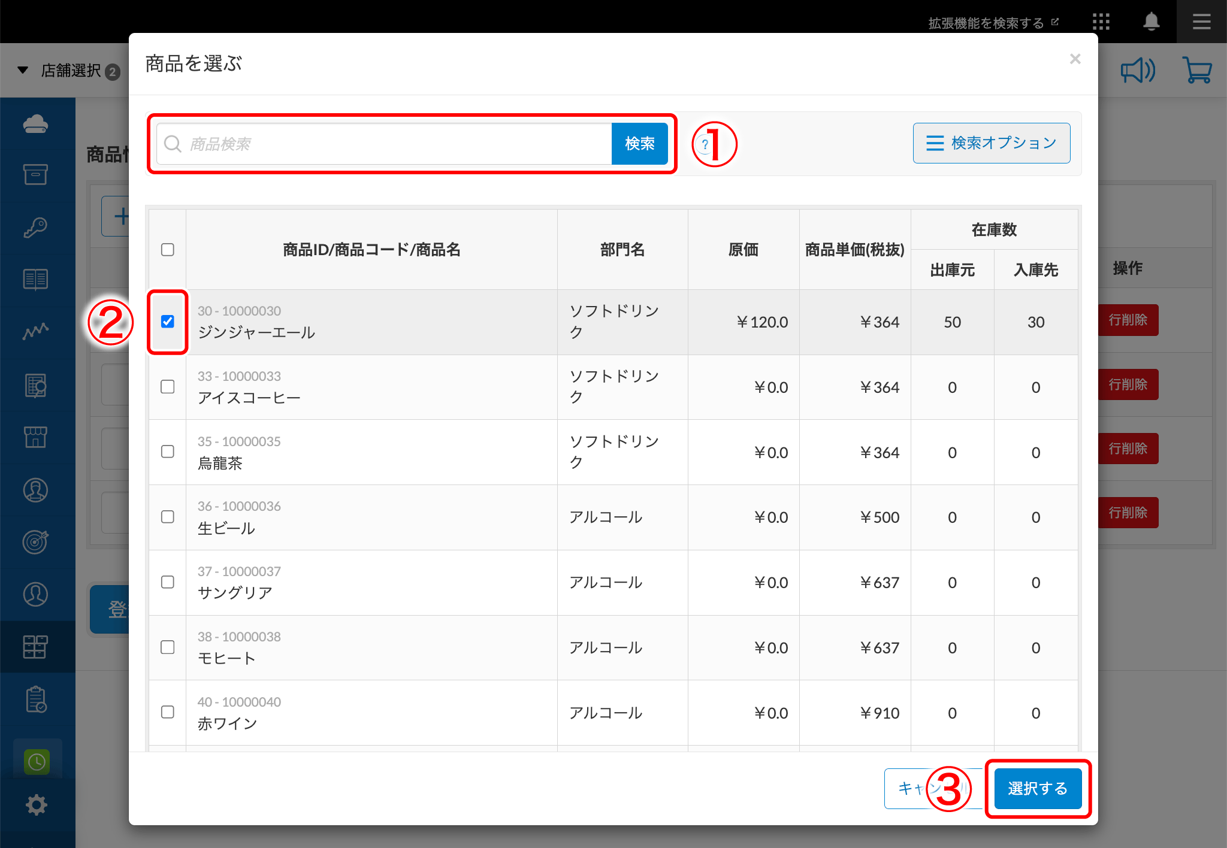Open the open-book sidebar icon
Viewport: 1227px width, 848px height.
click(x=35, y=280)
